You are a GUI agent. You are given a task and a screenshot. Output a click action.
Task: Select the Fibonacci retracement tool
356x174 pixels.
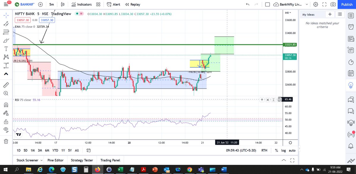[x=6, y=32]
